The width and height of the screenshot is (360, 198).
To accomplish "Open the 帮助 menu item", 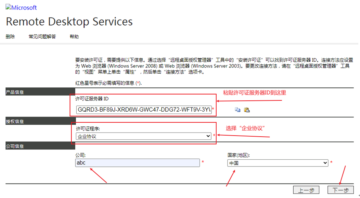I will click(74, 37).
